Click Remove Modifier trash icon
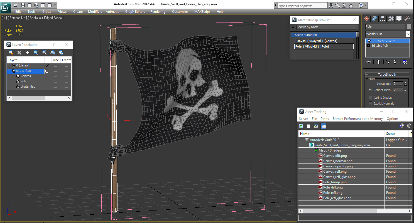 point(395,62)
